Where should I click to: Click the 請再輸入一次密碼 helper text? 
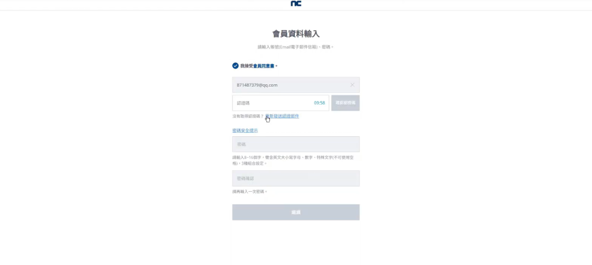[250, 192]
